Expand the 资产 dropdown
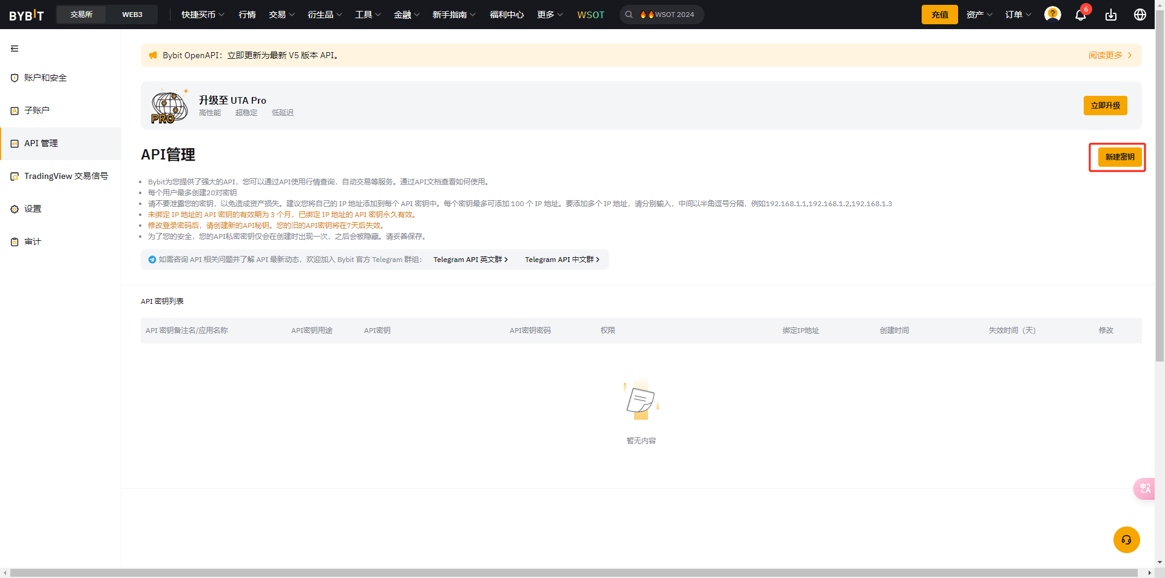The image size is (1165, 578). (x=979, y=15)
